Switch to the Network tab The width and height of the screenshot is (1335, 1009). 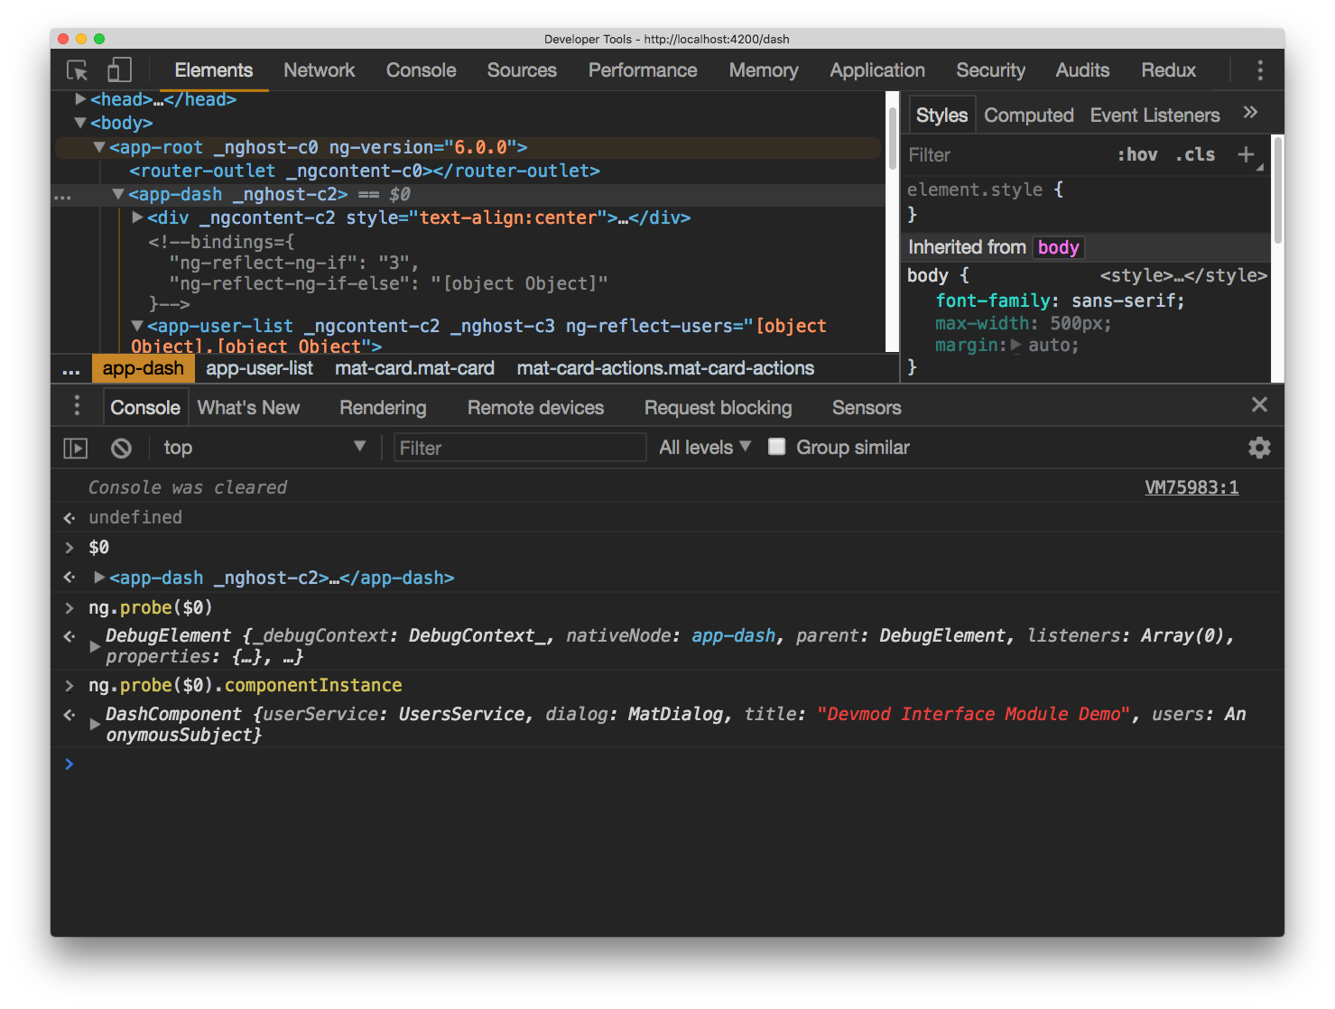pyautogui.click(x=319, y=70)
